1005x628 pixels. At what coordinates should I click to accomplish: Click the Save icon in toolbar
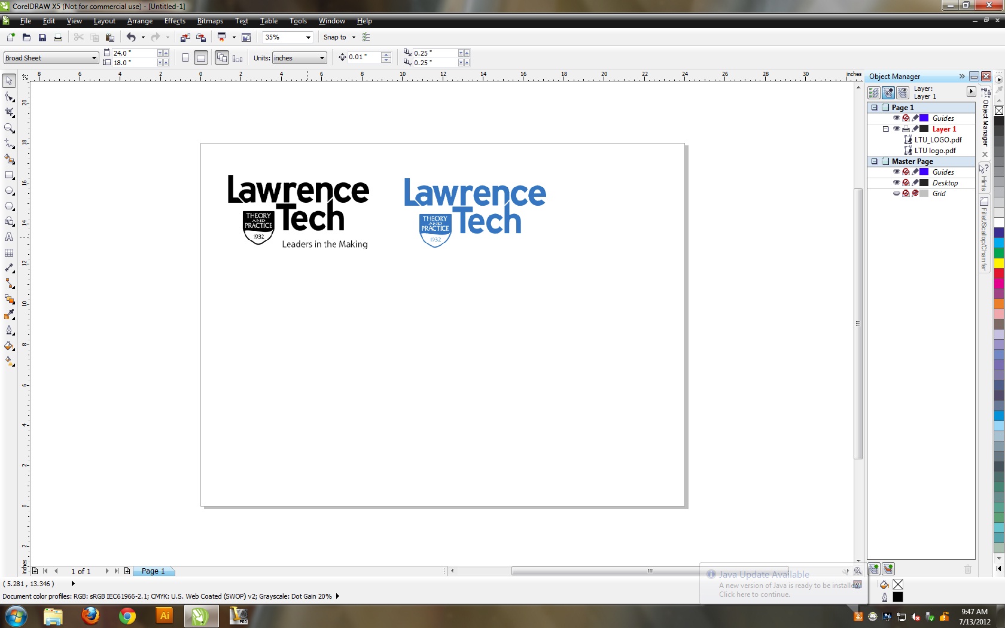(x=42, y=37)
